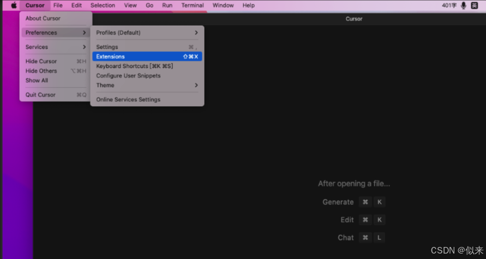
Task: Open the Window menu
Action: [223, 5]
